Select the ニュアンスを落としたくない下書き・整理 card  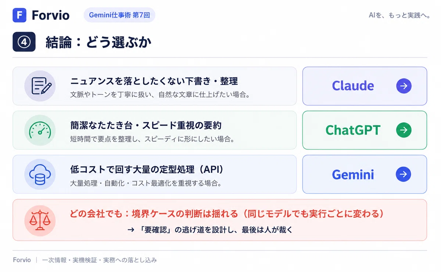coord(154,86)
